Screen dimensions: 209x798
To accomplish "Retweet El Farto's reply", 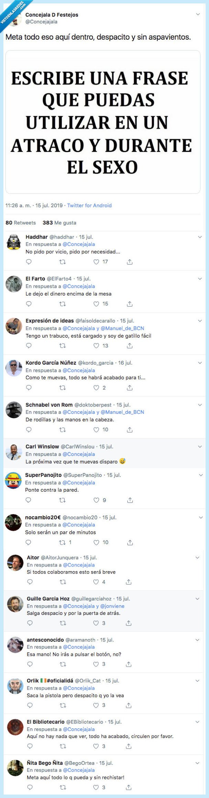I will click(62, 304).
